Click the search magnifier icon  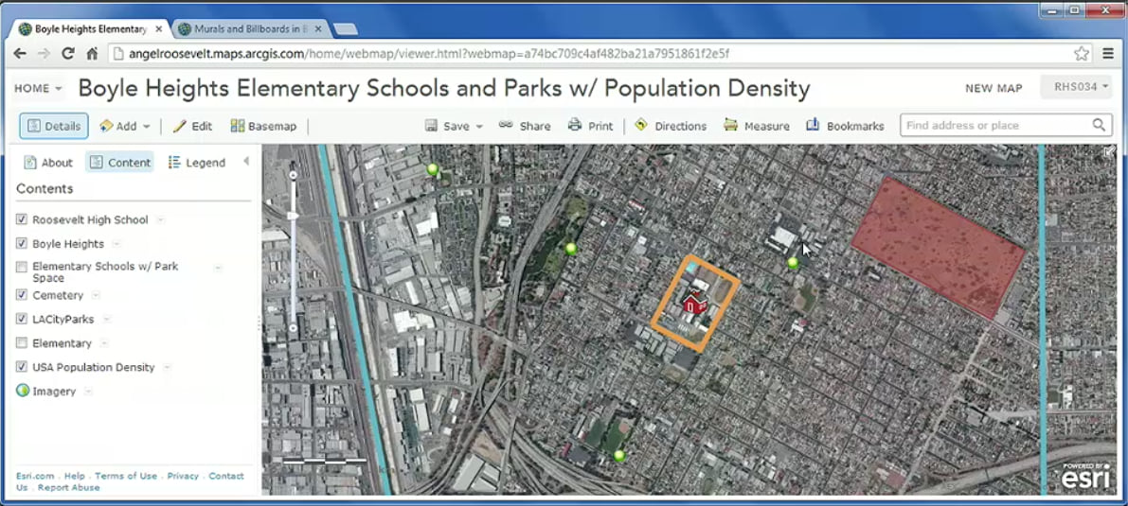(x=1099, y=125)
